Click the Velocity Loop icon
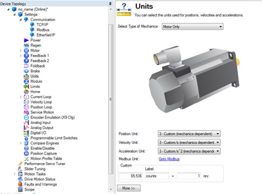The height and width of the screenshot is (194, 262). [26, 102]
